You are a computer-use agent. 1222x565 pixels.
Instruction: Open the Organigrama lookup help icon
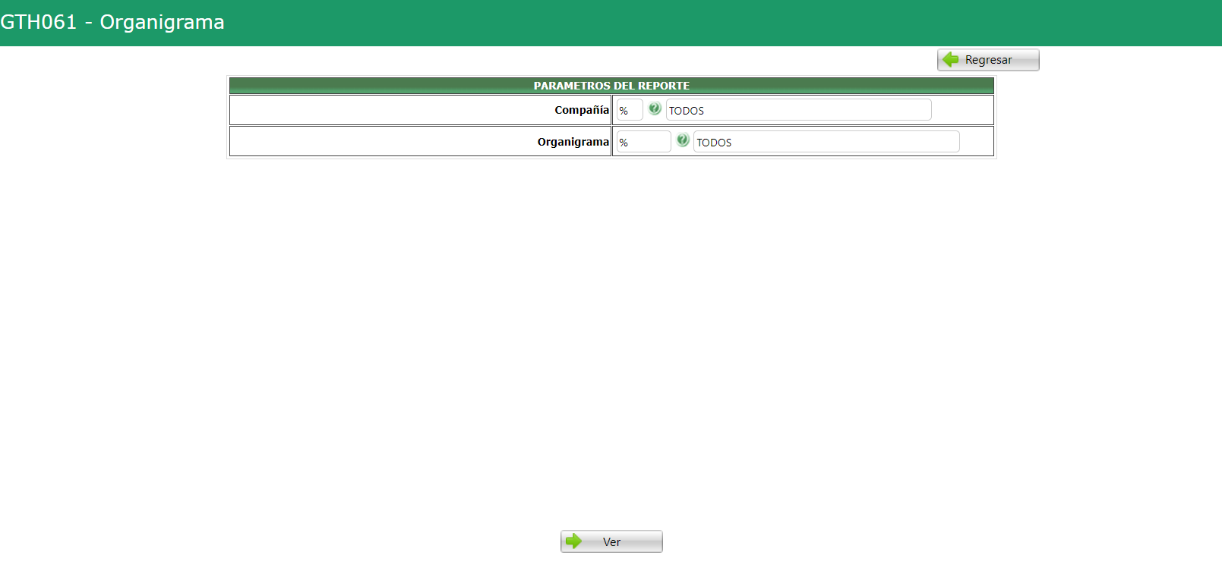683,140
